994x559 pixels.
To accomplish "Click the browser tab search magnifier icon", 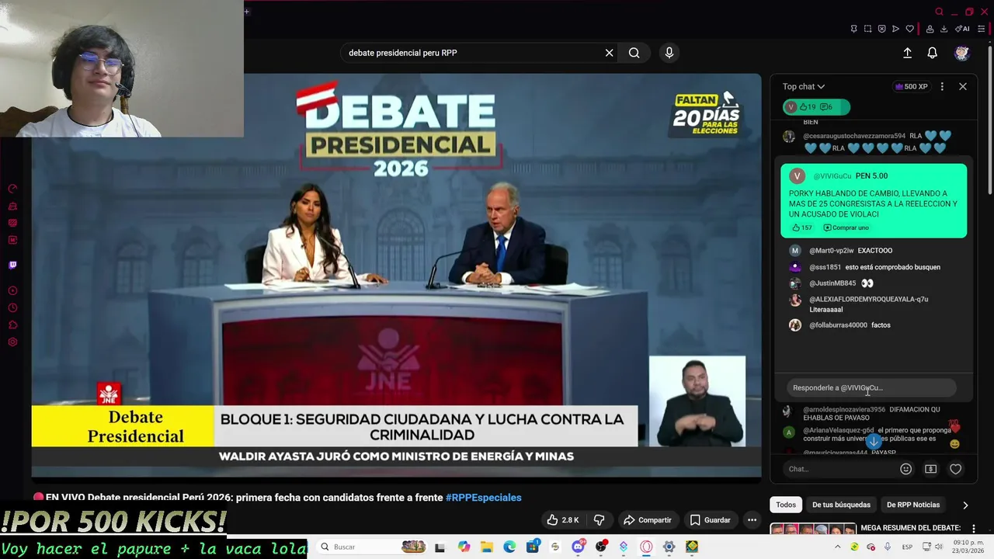I will click(x=939, y=12).
